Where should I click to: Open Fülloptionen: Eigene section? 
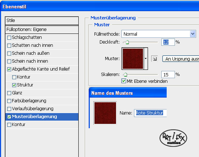tap(42, 30)
